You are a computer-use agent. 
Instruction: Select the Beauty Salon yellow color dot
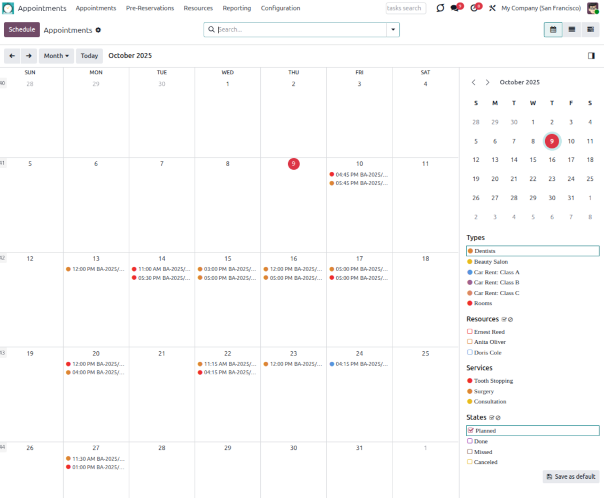470,262
